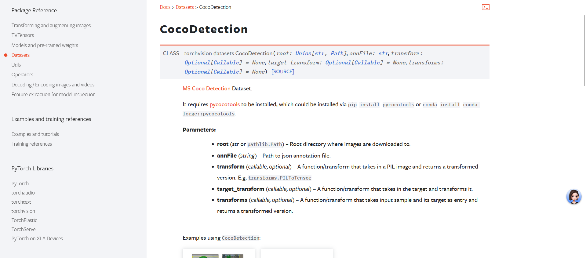Open the chat assistant avatar
The height and width of the screenshot is (258, 586).
tap(574, 196)
